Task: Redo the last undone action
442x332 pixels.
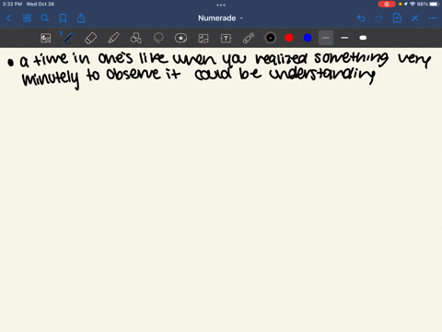Action: tap(379, 18)
